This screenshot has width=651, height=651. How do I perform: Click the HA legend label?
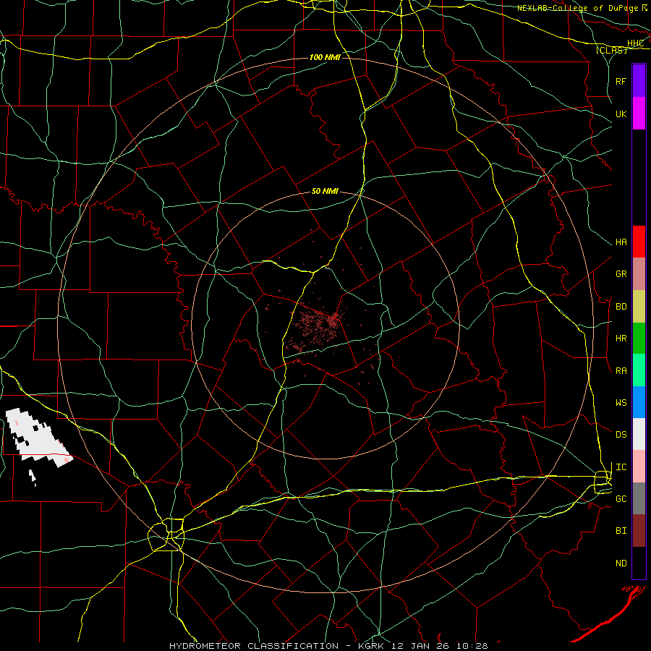coord(621,242)
